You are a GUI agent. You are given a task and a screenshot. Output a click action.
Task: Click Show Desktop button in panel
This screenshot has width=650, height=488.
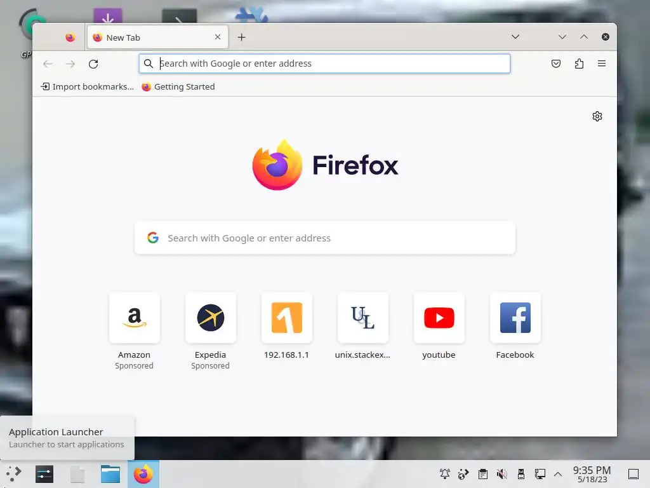click(633, 473)
